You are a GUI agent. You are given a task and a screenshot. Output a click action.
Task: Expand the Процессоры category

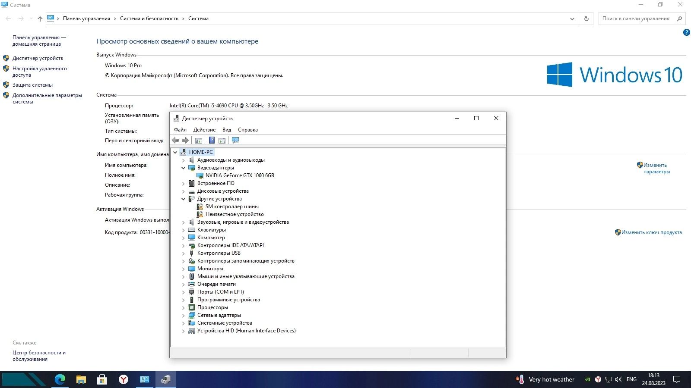point(183,307)
